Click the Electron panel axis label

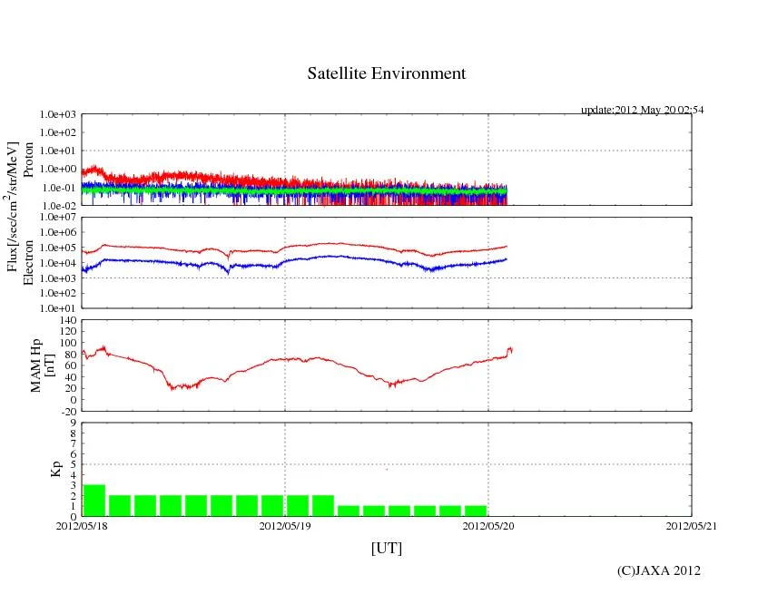click(x=28, y=262)
